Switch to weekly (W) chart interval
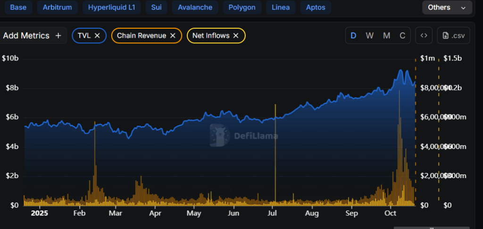This screenshot has width=483, height=229. 370,35
